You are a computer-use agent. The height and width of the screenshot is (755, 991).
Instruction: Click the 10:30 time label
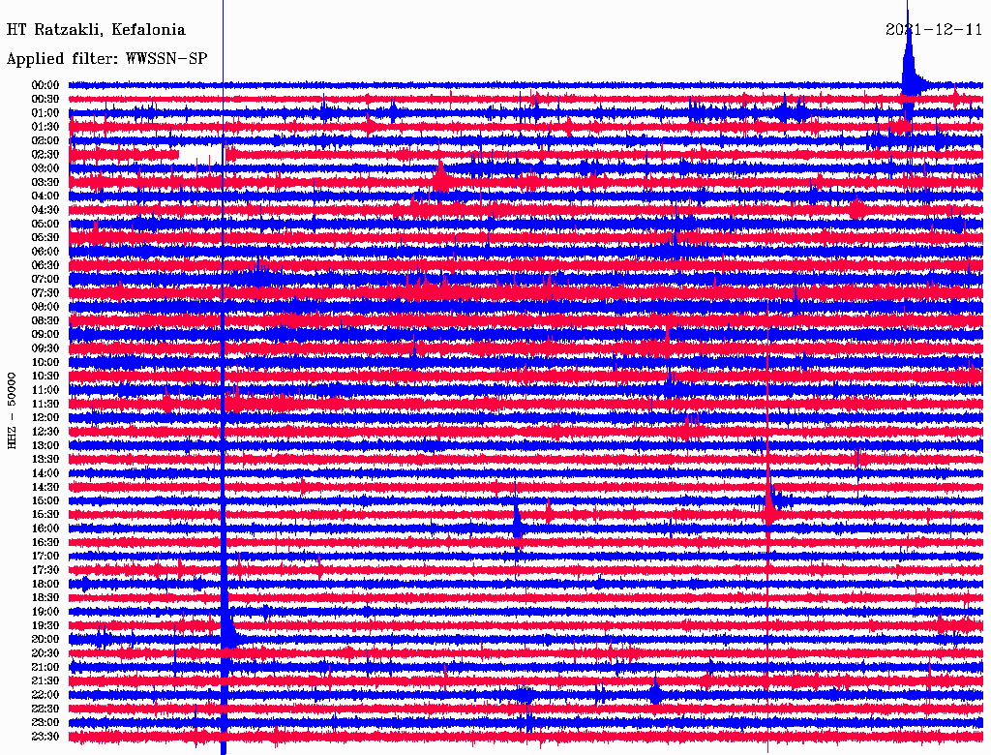(x=45, y=377)
